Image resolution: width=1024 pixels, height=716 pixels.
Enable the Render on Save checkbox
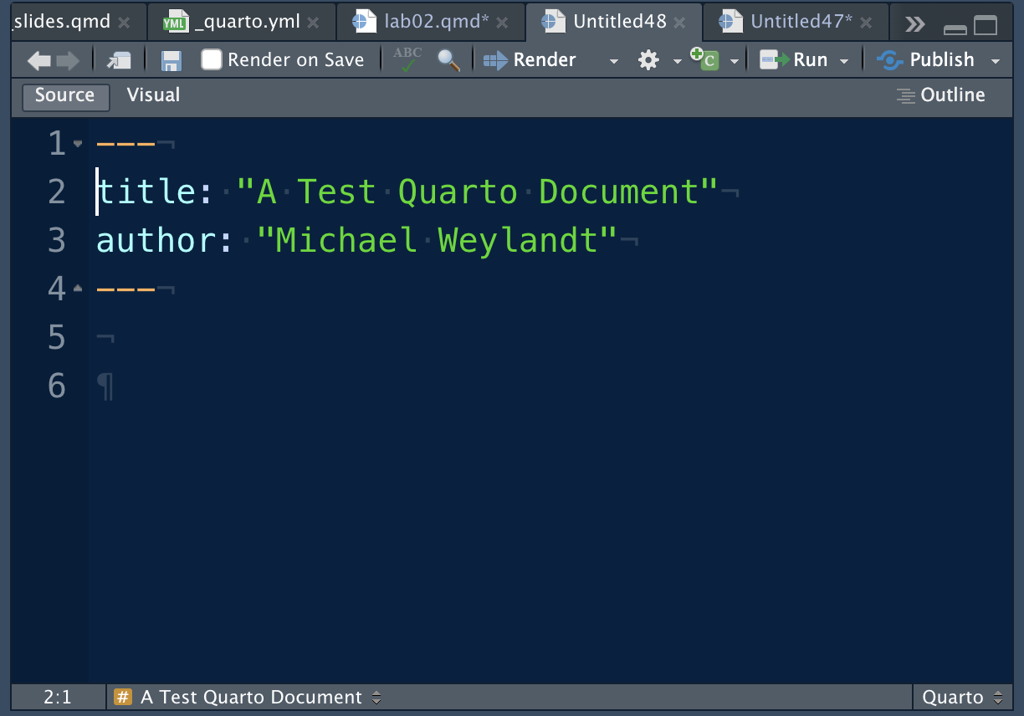(212, 60)
